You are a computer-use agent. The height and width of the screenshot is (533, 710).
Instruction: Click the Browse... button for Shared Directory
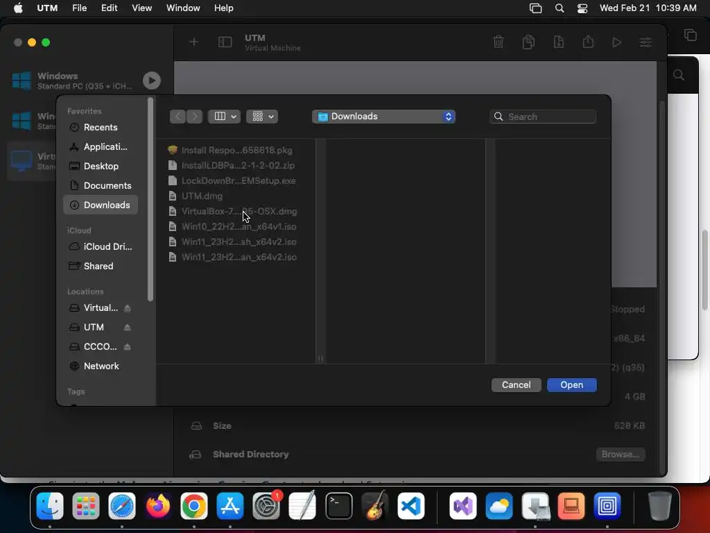pyautogui.click(x=621, y=454)
